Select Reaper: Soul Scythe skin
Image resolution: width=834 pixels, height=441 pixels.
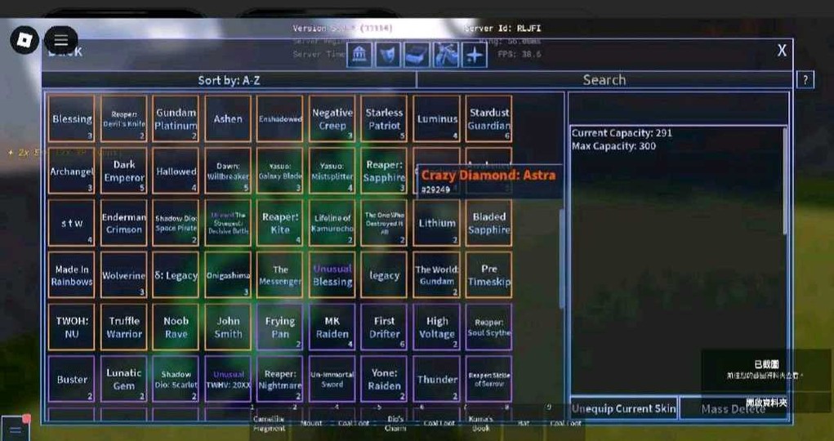click(488, 327)
